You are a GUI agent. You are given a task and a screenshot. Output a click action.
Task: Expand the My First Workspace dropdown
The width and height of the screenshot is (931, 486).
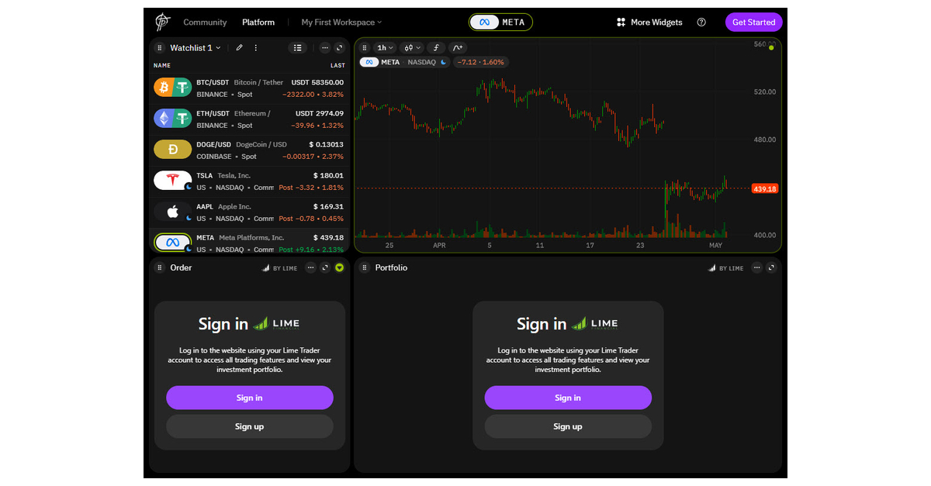[340, 22]
